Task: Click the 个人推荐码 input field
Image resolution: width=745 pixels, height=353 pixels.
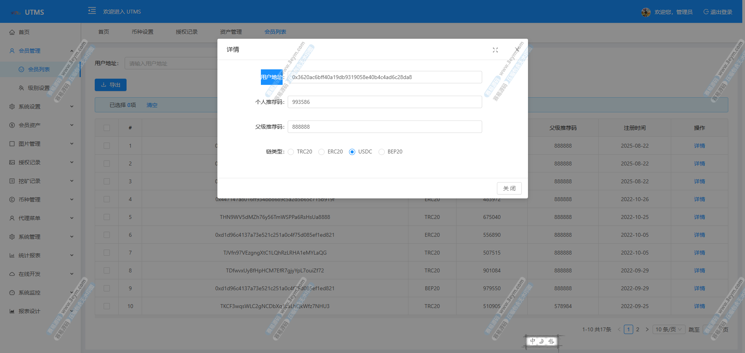Action: tap(384, 102)
